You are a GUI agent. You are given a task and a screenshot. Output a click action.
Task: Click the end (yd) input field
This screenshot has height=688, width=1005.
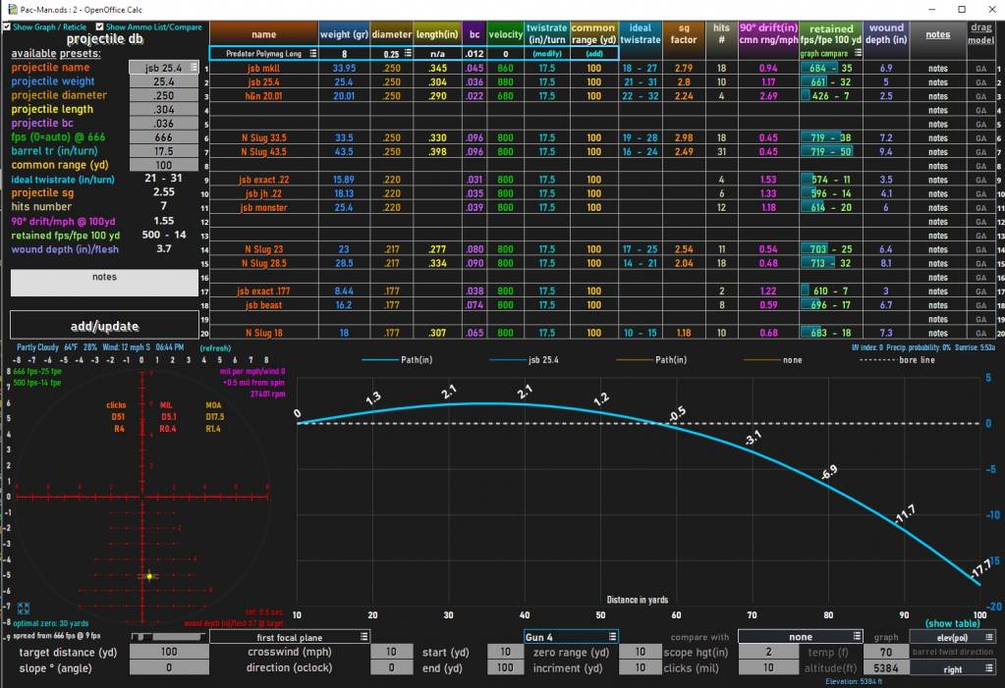506,667
